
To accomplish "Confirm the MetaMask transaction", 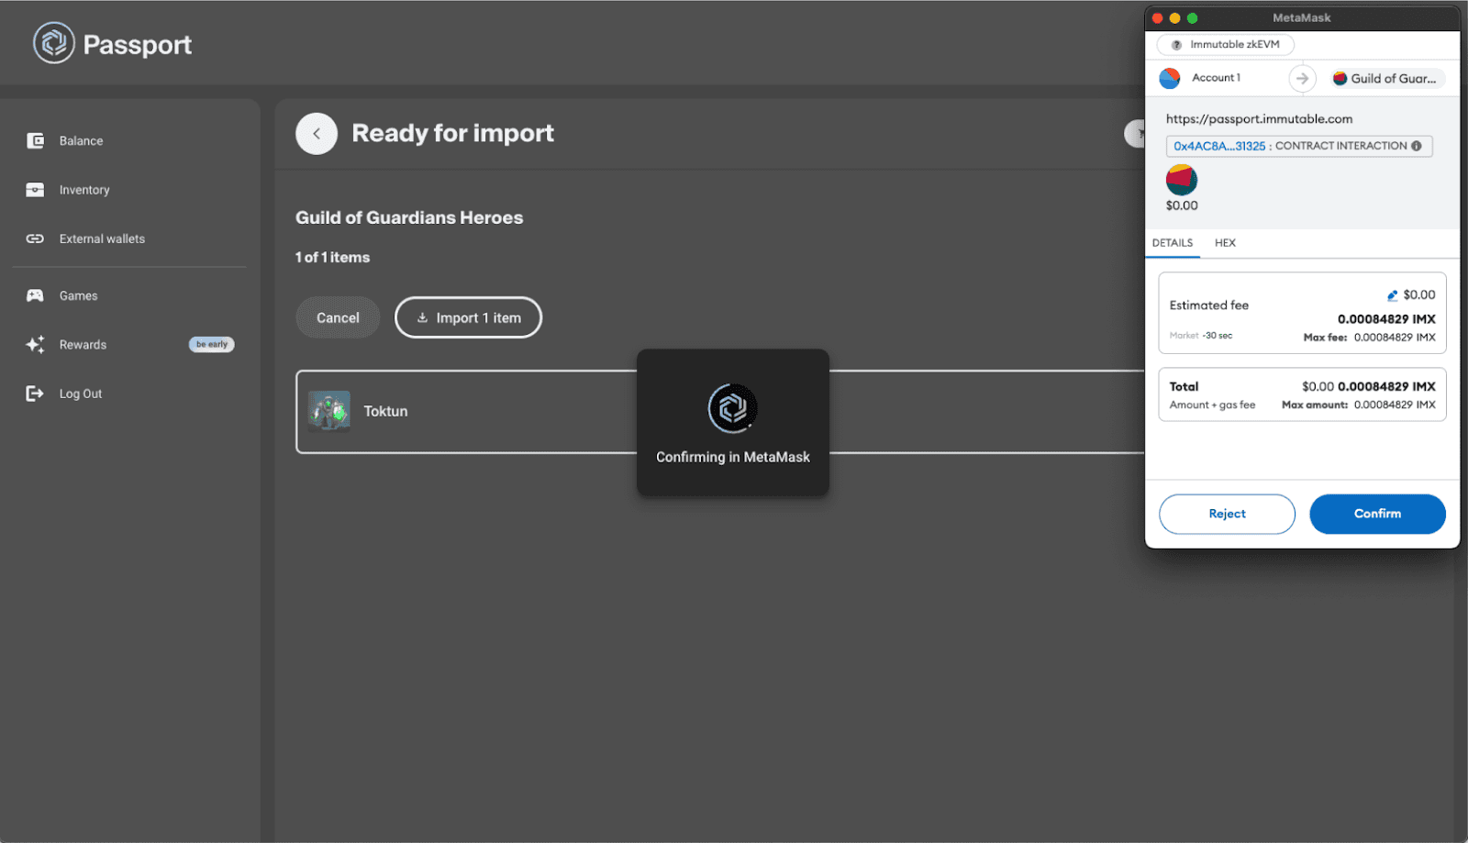I will [x=1376, y=514].
